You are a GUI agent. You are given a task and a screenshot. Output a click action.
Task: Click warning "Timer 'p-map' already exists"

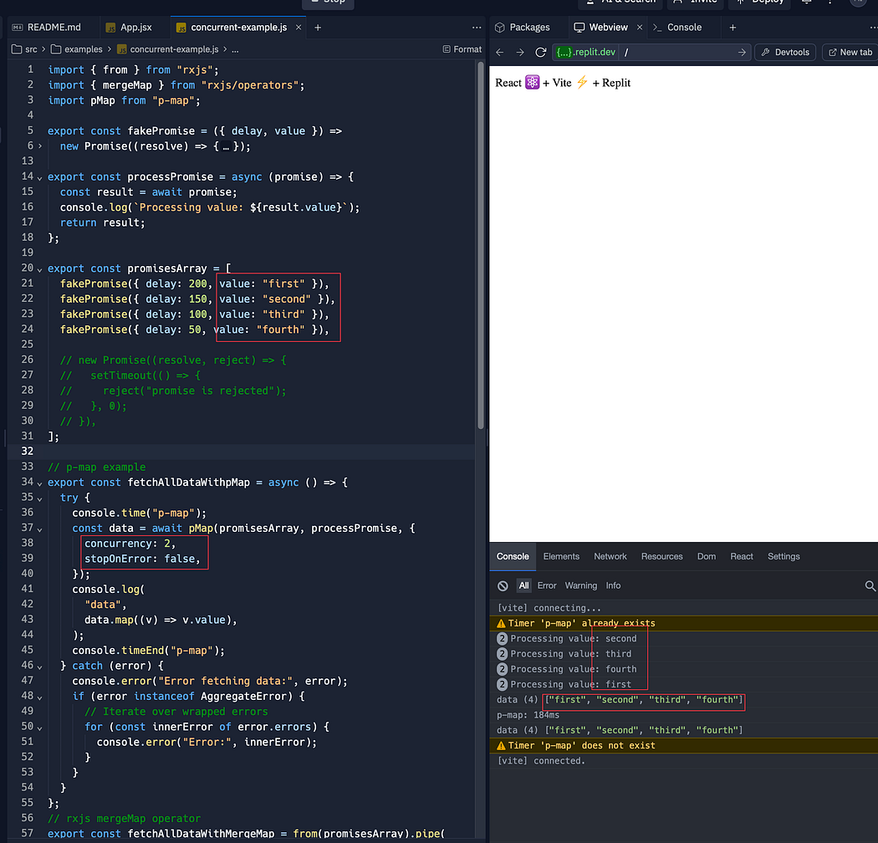684,623
